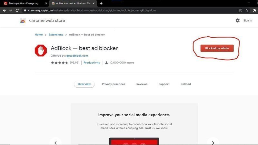
Task: Open the Productivity category link
Action: (92, 63)
